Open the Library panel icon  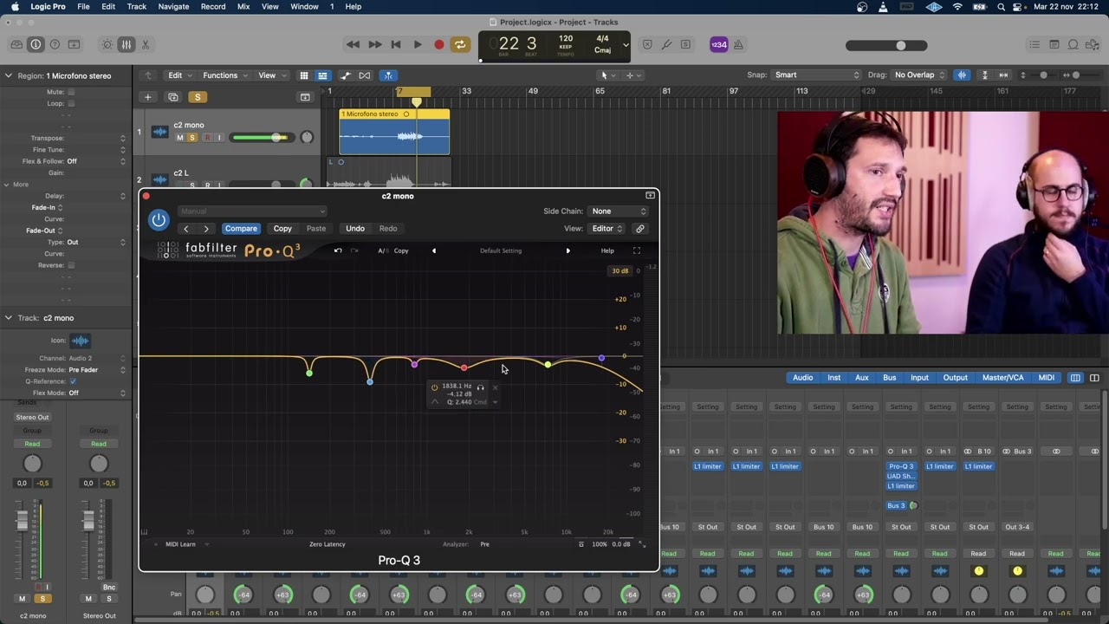click(16, 44)
